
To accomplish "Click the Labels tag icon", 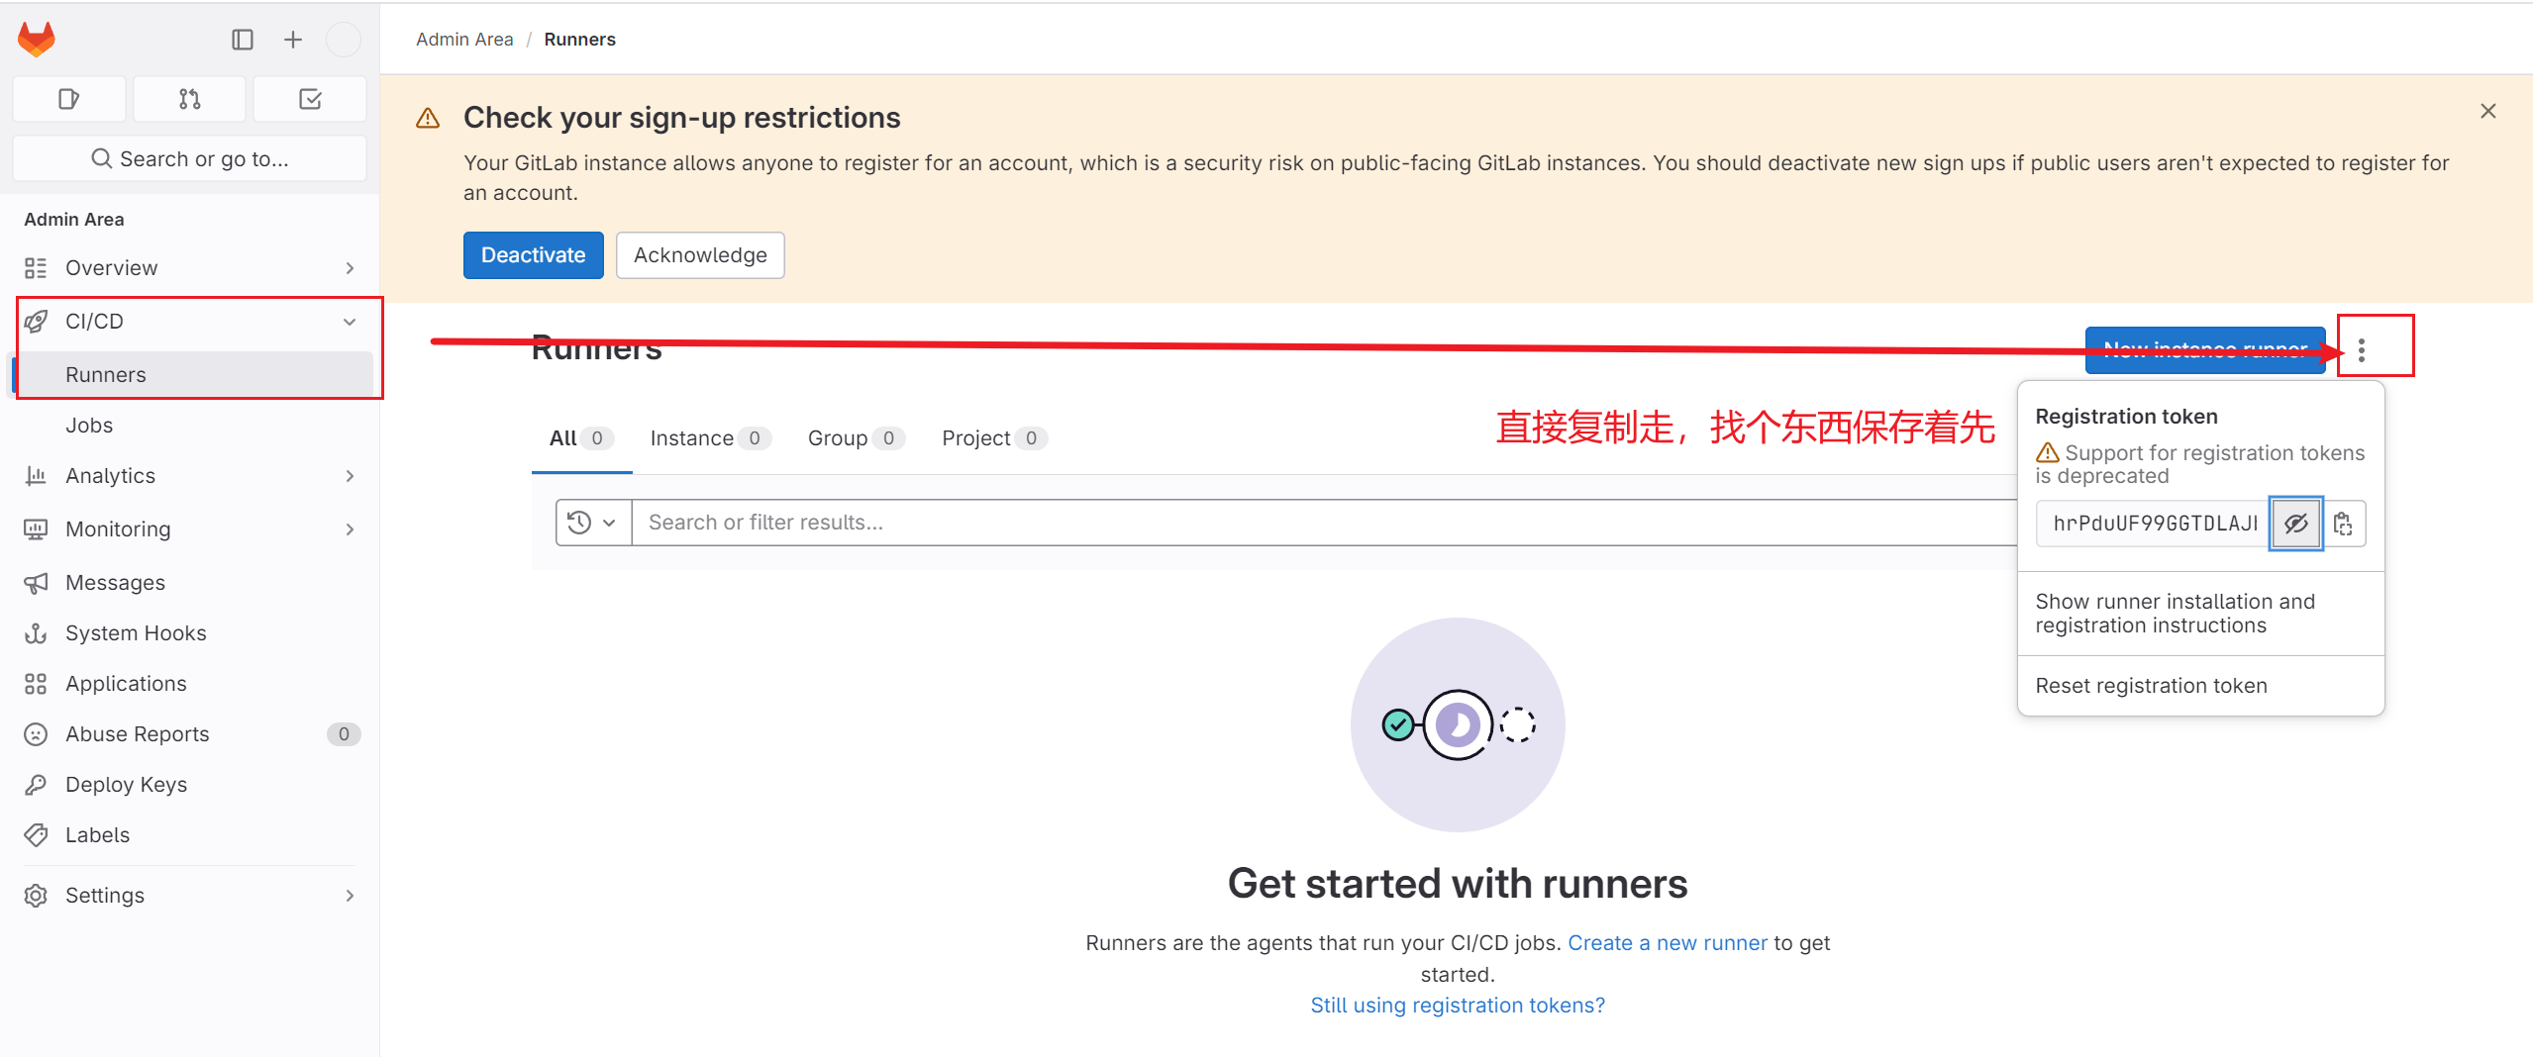I will 36,835.
